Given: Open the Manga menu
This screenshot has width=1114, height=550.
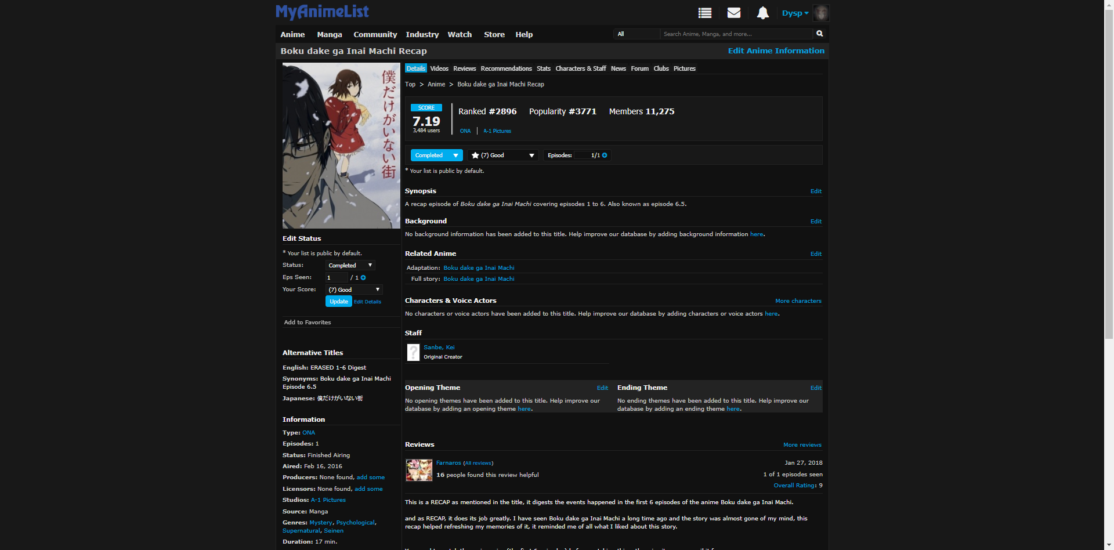Looking at the screenshot, I should coord(330,34).
